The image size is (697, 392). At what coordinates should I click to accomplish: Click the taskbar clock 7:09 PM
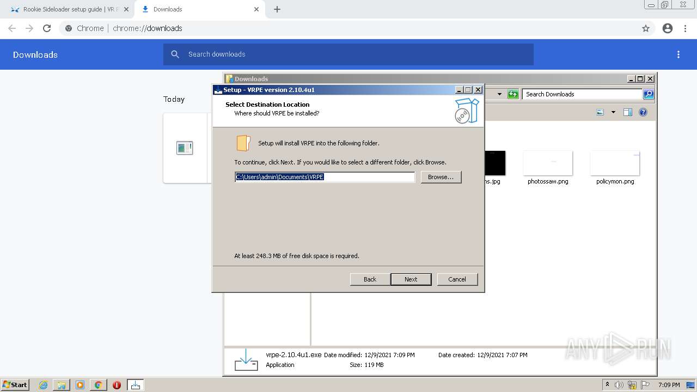click(669, 385)
